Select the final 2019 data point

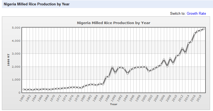pyautogui.click(x=204, y=29)
